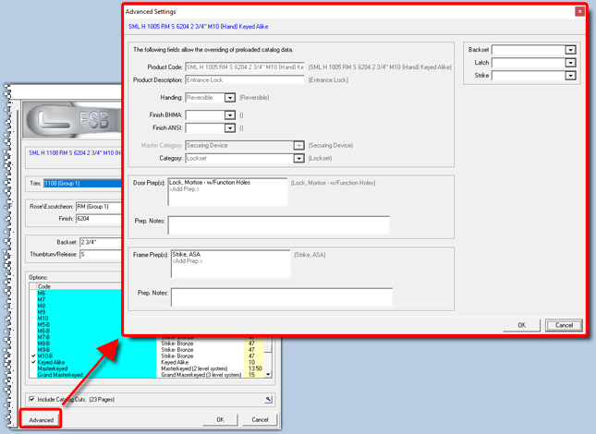This screenshot has width=596, height=434.
Task: Close the Advanced Settings dialog
Action: tap(579, 12)
